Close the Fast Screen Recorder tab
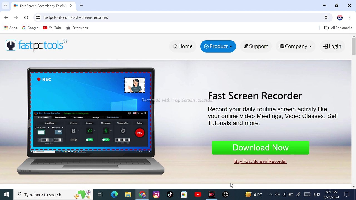This screenshot has height=200, width=356. [x=71, y=6]
